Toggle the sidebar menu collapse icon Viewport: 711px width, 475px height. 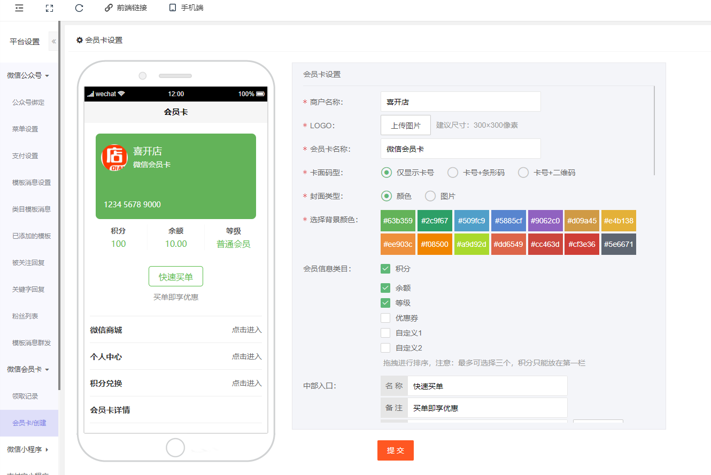coord(19,8)
